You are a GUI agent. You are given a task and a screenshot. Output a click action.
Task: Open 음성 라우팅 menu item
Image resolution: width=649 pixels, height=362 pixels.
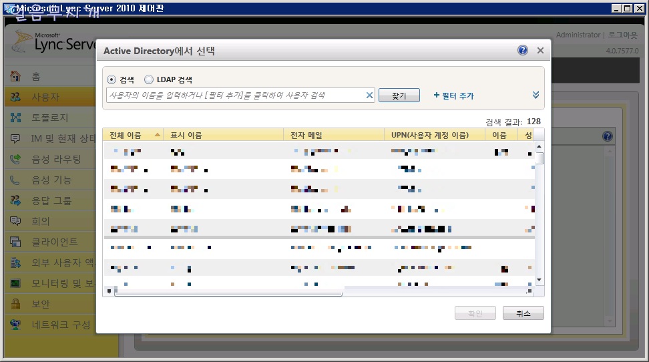pyautogui.click(x=50, y=159)
